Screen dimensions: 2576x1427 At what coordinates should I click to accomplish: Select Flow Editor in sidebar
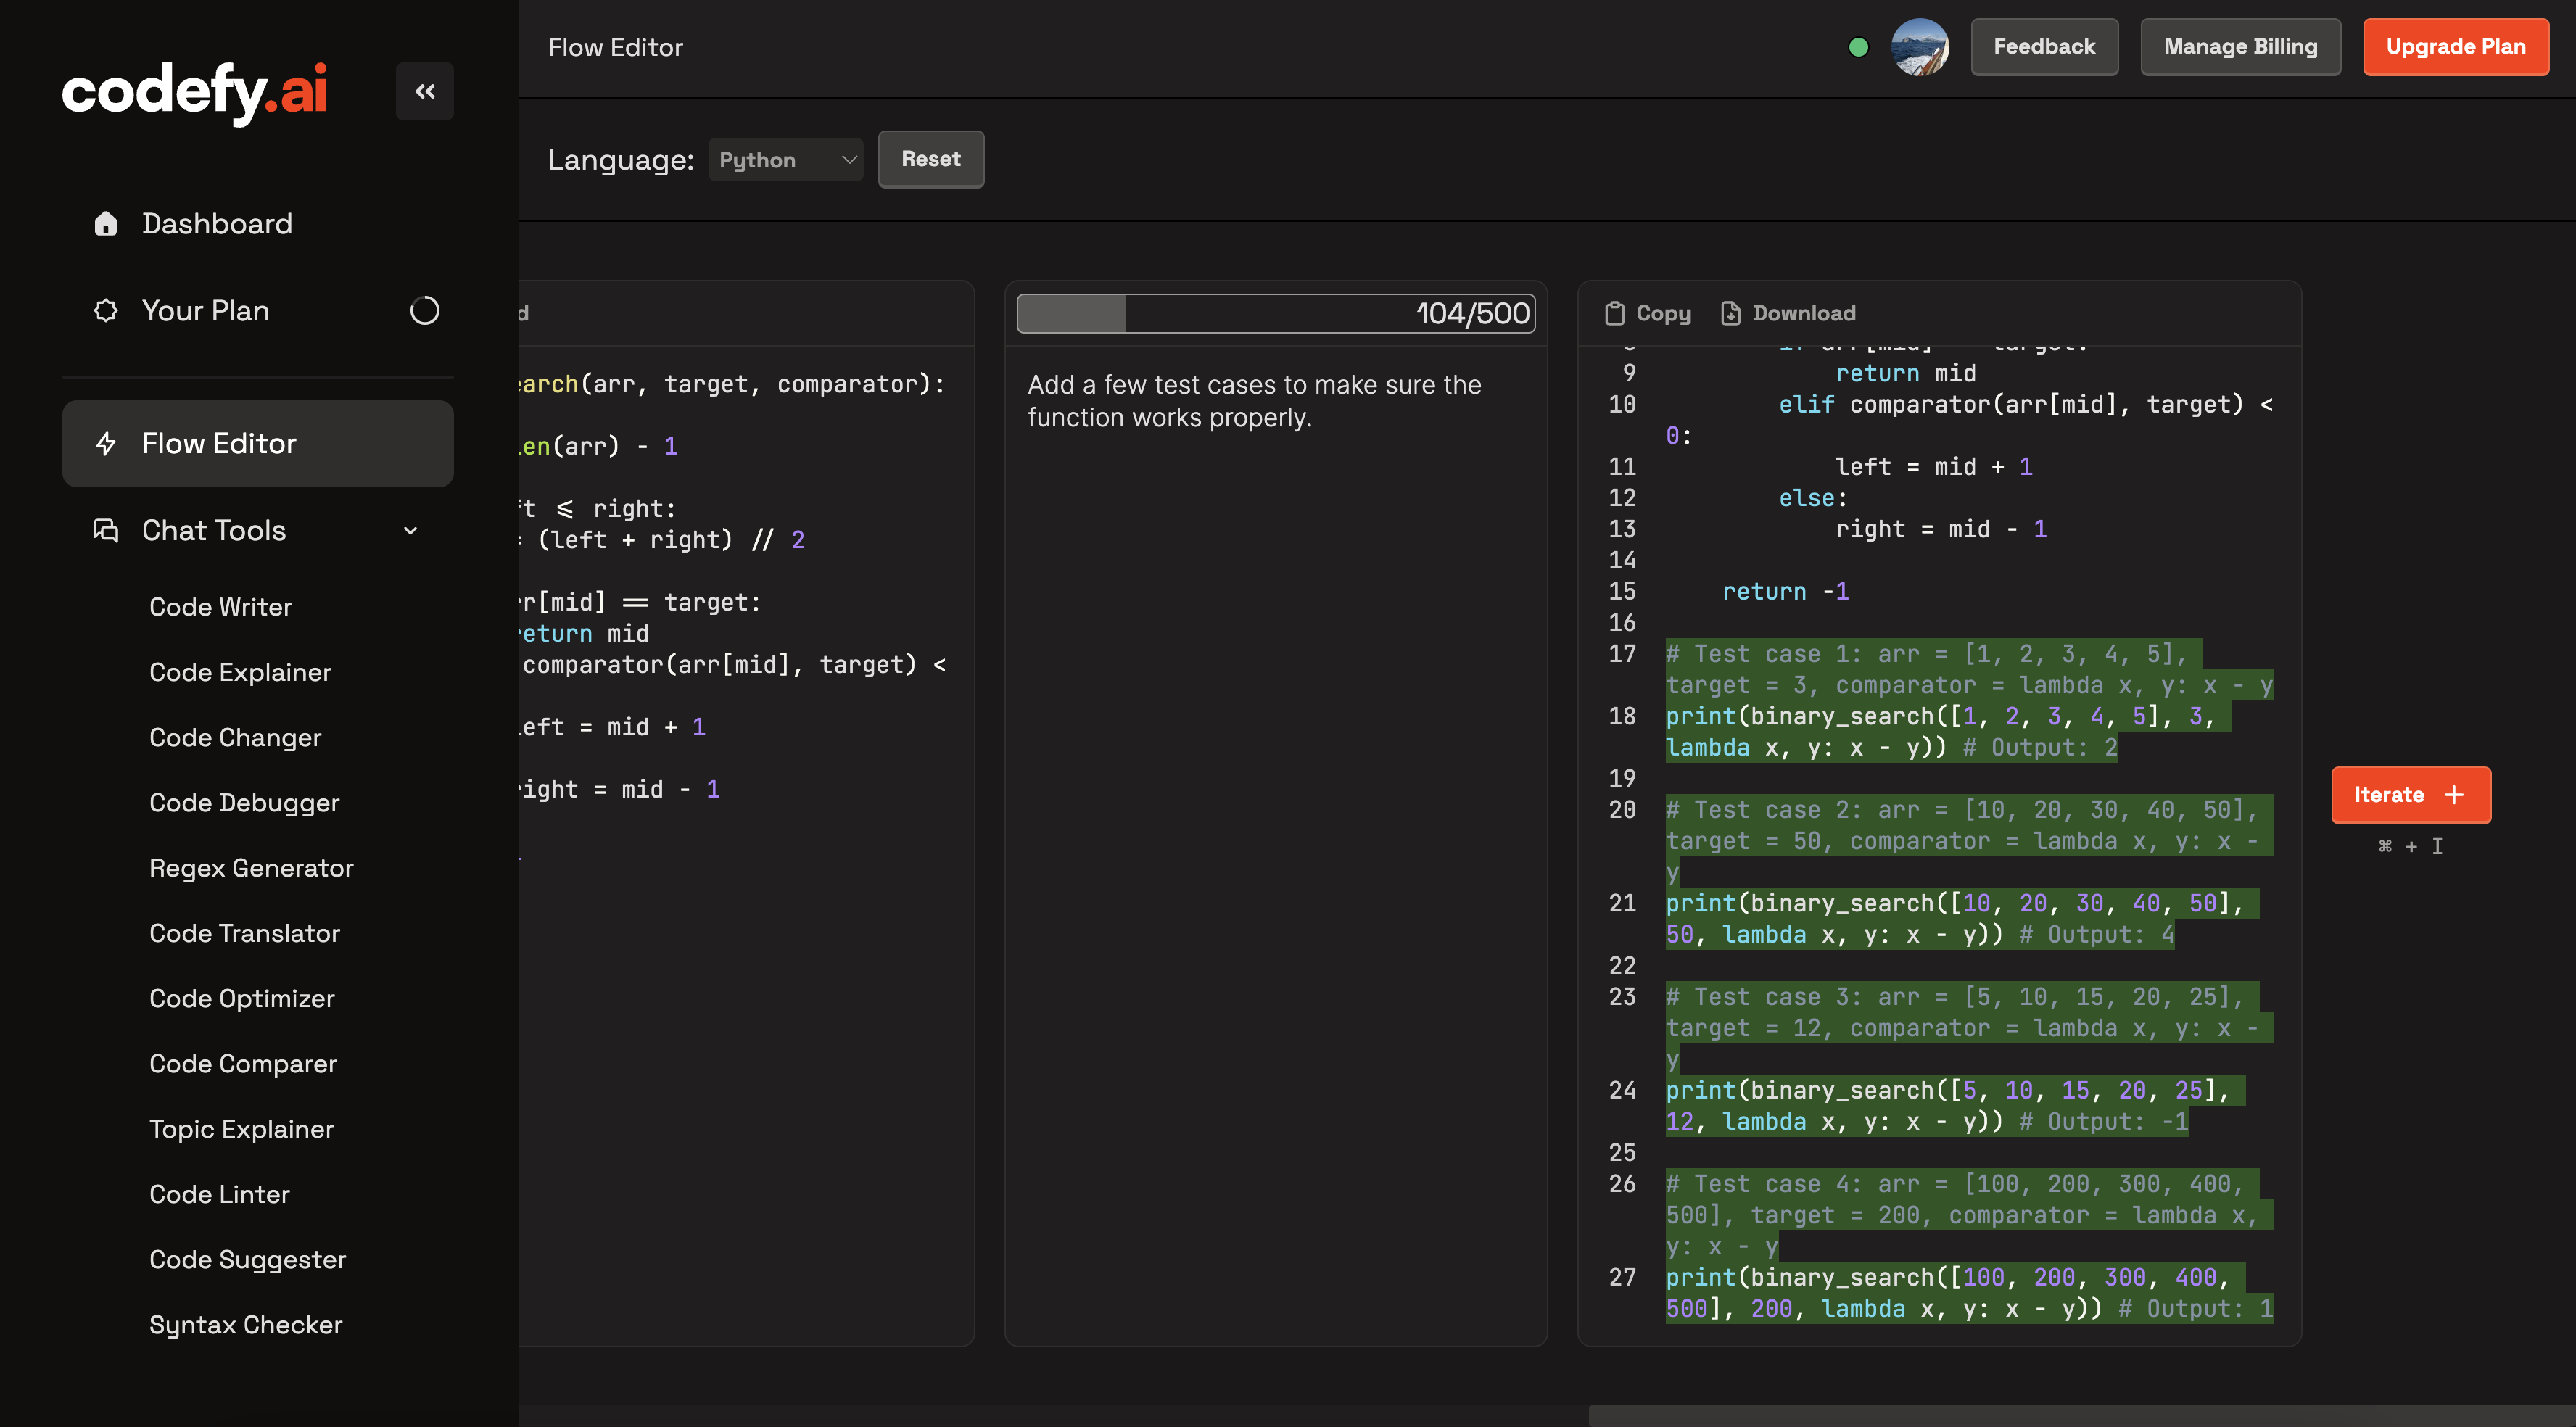tap(258, 443)
